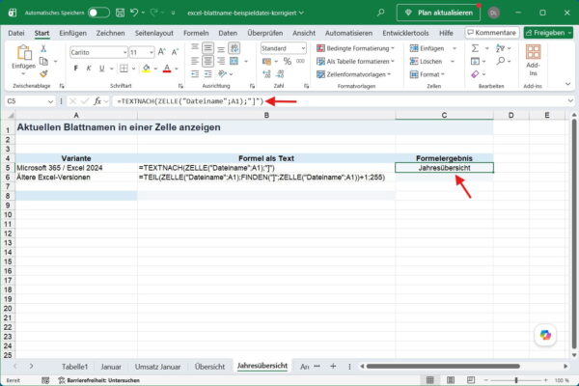This screenshot has height=386, width=579.
Task: Click the Undo arrow icon
Action: coord(134,13)
